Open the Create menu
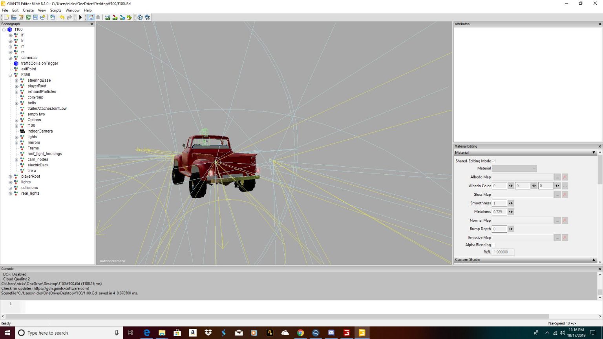 pos(28,10)
